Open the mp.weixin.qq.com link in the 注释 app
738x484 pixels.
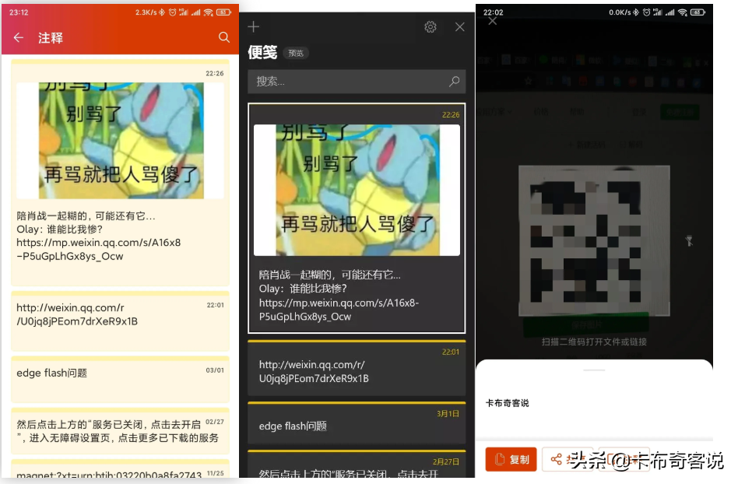point(98,249)
